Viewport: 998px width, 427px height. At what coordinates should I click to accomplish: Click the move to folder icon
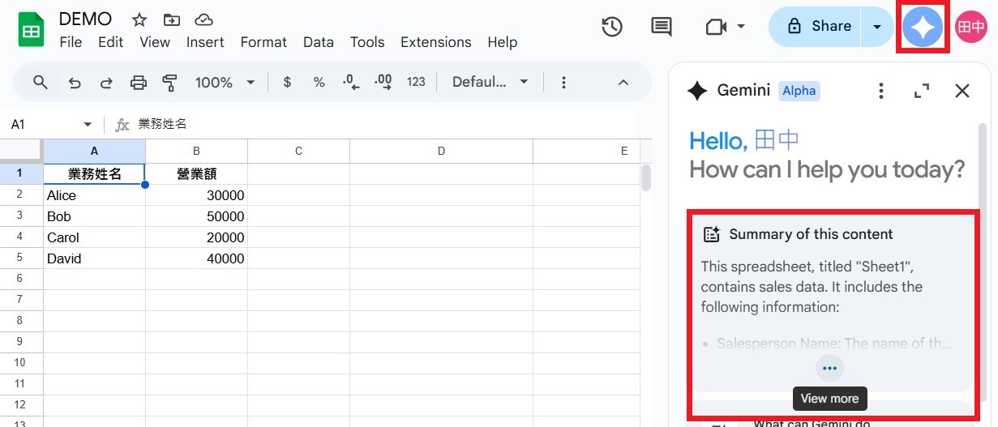(x=172, y=19)
